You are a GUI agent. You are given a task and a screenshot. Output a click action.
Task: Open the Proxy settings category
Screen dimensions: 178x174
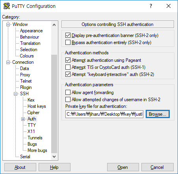(25, 75)
